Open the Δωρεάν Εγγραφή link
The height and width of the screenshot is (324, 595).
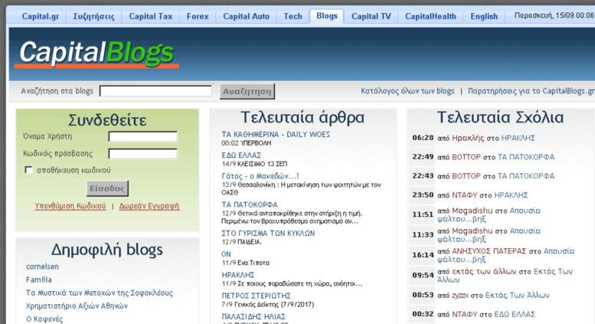149,206
